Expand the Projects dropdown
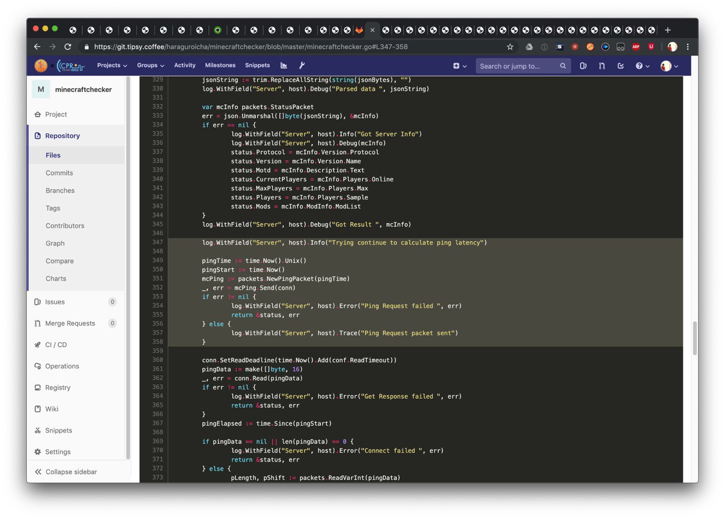The image size is (725, 518). (112, 66)
